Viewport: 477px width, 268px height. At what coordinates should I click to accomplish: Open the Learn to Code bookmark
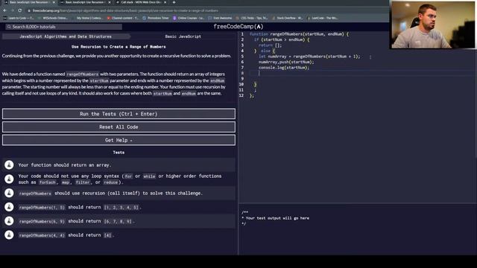[19, 18]
